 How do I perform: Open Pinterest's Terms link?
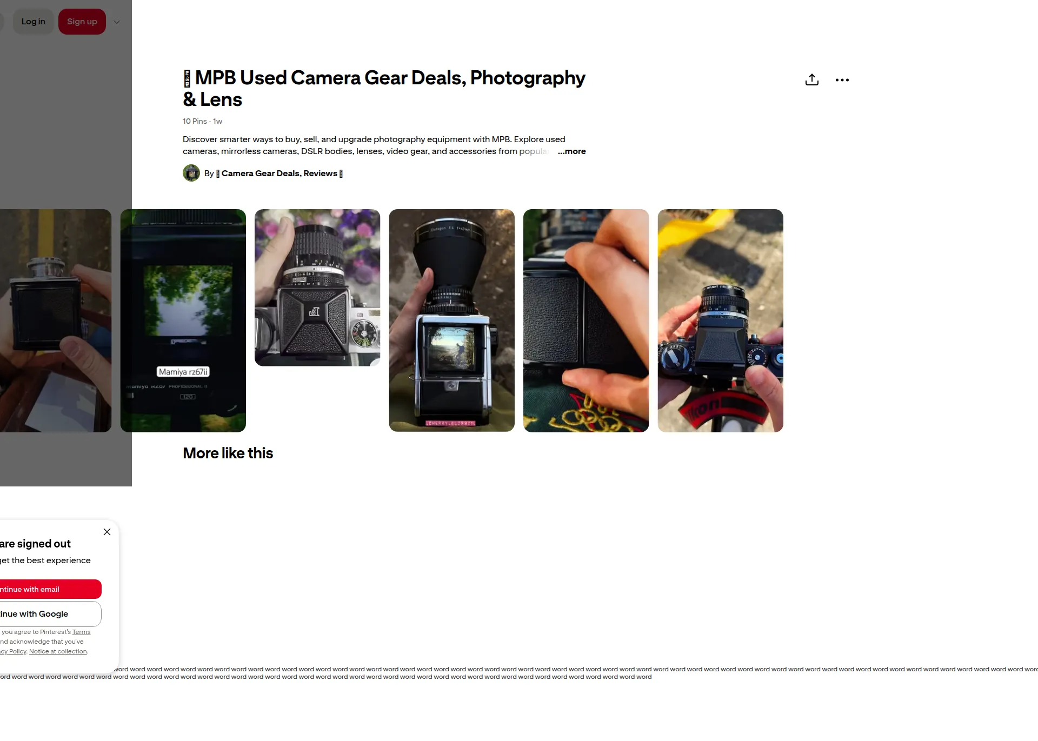(x=81, y=632)
